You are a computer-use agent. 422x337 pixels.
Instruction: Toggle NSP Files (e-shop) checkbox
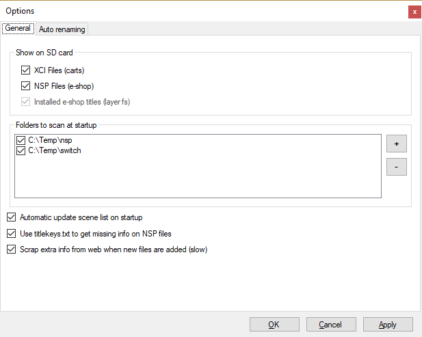(x=26, y=86)
